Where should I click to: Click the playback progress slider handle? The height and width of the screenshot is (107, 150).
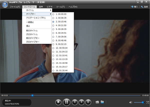coord(32,95)
